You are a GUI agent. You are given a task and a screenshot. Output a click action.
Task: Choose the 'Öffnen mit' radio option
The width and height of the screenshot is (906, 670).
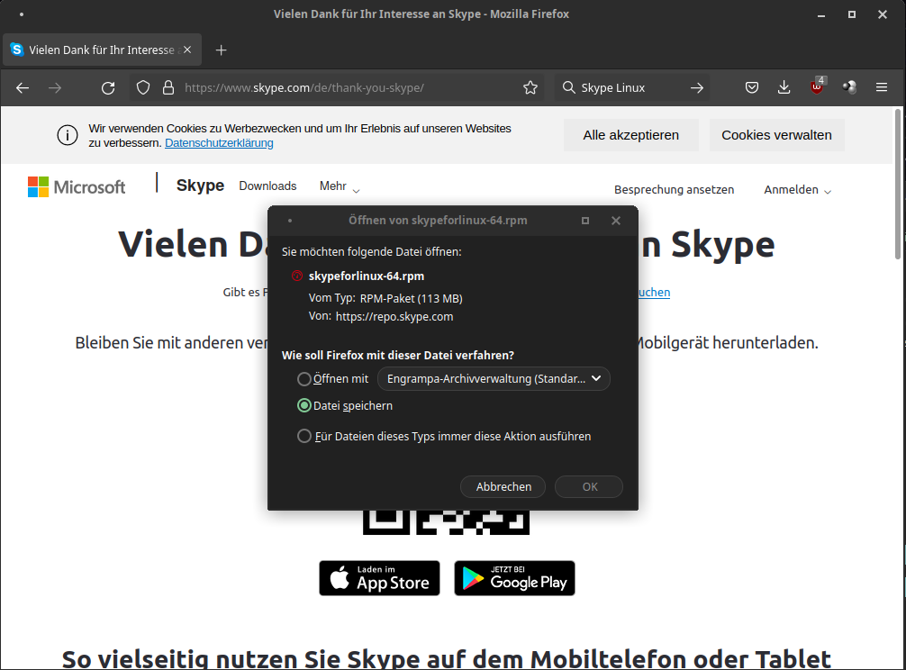304,378
